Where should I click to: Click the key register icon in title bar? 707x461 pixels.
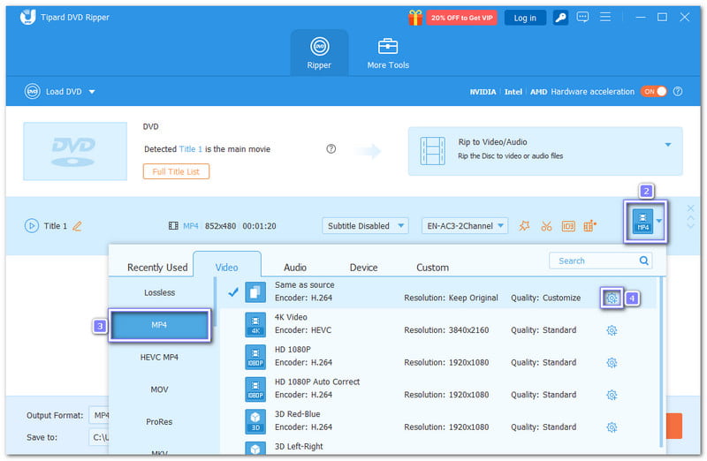(x=560, y=18)
